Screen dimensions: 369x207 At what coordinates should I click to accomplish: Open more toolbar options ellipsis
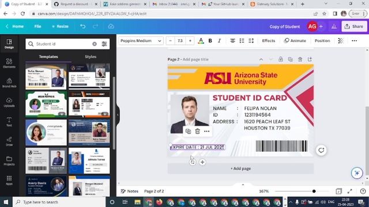[x=354, y=41]
